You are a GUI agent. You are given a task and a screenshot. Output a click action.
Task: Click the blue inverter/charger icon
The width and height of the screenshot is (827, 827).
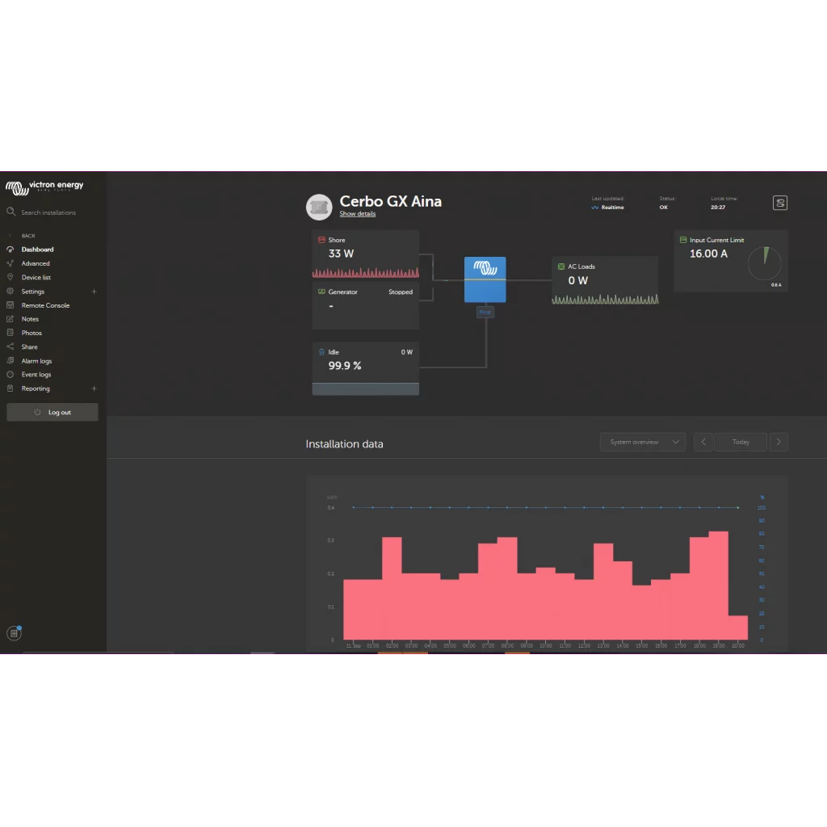click(485, 279)
